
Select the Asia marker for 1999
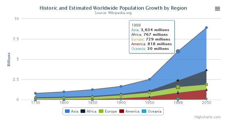tap(178, 51)
